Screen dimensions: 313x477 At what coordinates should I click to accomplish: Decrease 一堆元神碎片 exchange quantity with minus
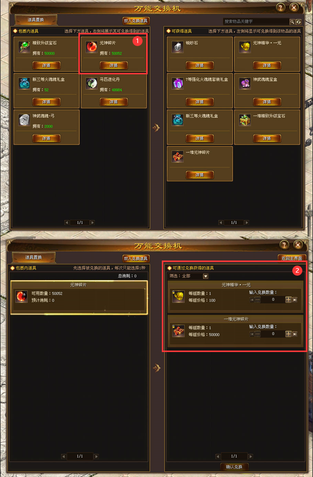click(257, 334)
